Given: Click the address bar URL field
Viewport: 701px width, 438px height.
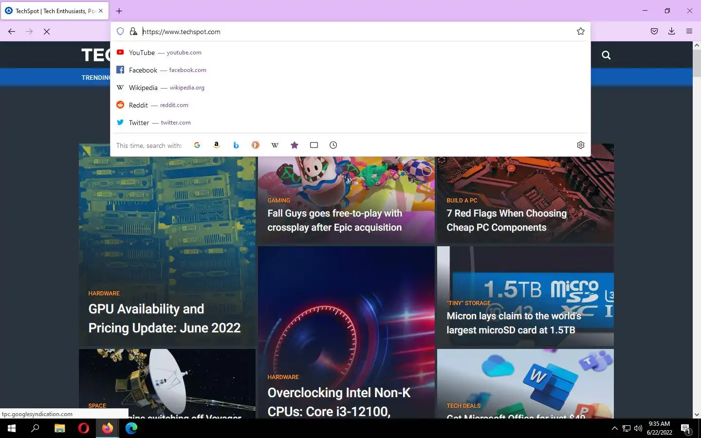Looking at the screenshot, I should pyautogui.click(x=355, y=32).
